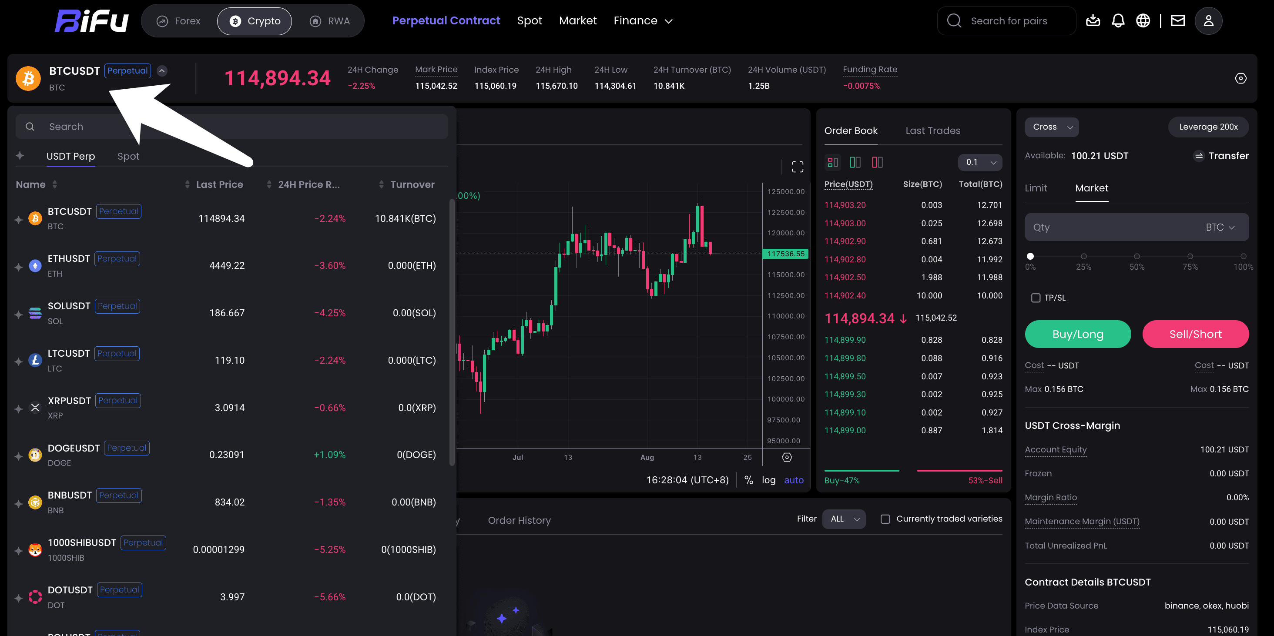Favorite DOGEUSDT with its star
Image resolution: width=1274 pixels, height=636 pixels.
(19, 456)
